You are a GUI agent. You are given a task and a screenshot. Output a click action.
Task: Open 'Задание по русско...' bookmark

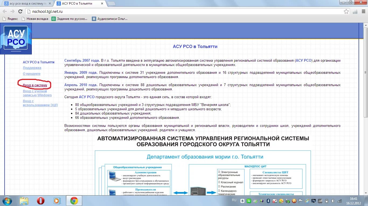(x=70, y=19)
